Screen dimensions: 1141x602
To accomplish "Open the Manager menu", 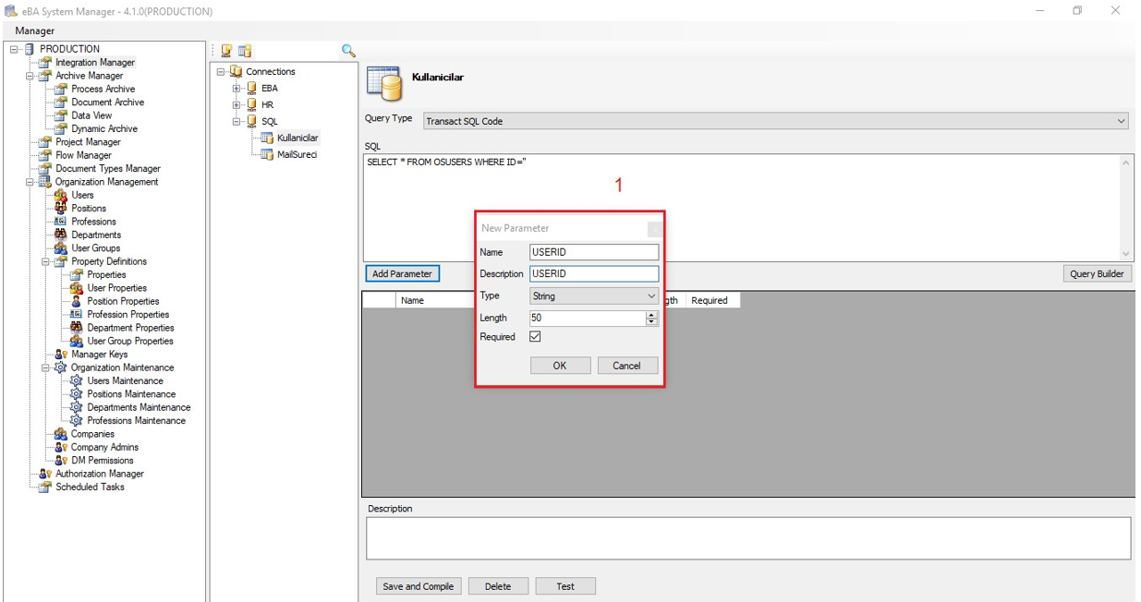I will tap(35, 30).
